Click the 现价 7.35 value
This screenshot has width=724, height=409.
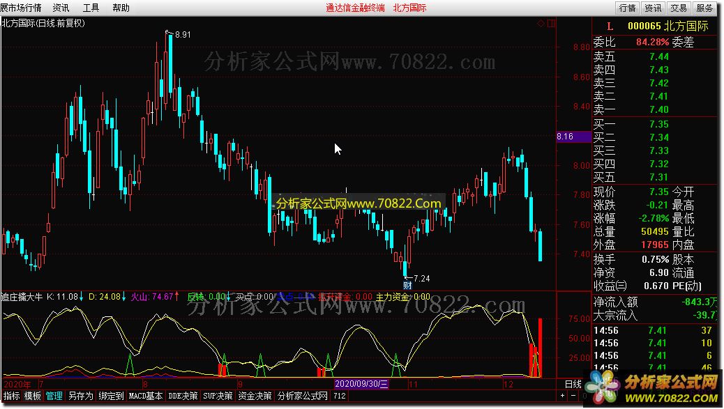tap(659, 192)
